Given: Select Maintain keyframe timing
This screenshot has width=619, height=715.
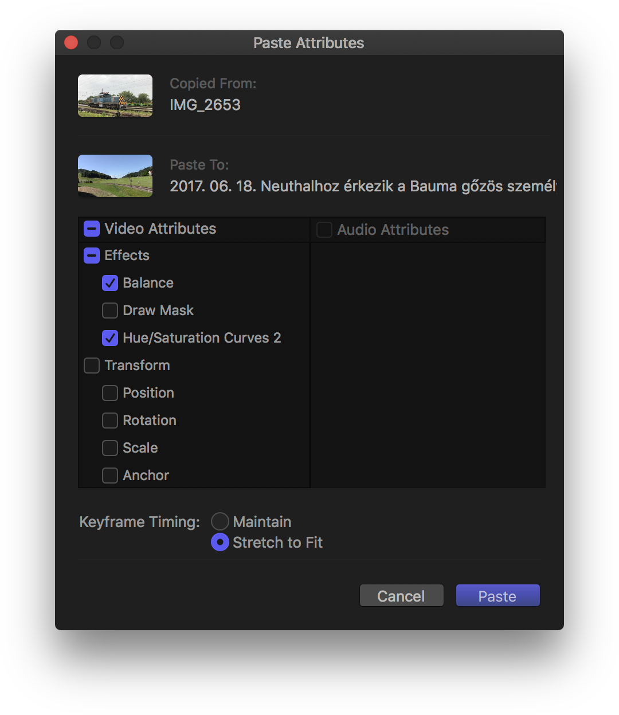Looking at the screenshot, I should click(220, 521).
